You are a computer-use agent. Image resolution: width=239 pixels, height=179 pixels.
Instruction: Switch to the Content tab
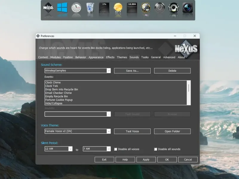(43, 57)
